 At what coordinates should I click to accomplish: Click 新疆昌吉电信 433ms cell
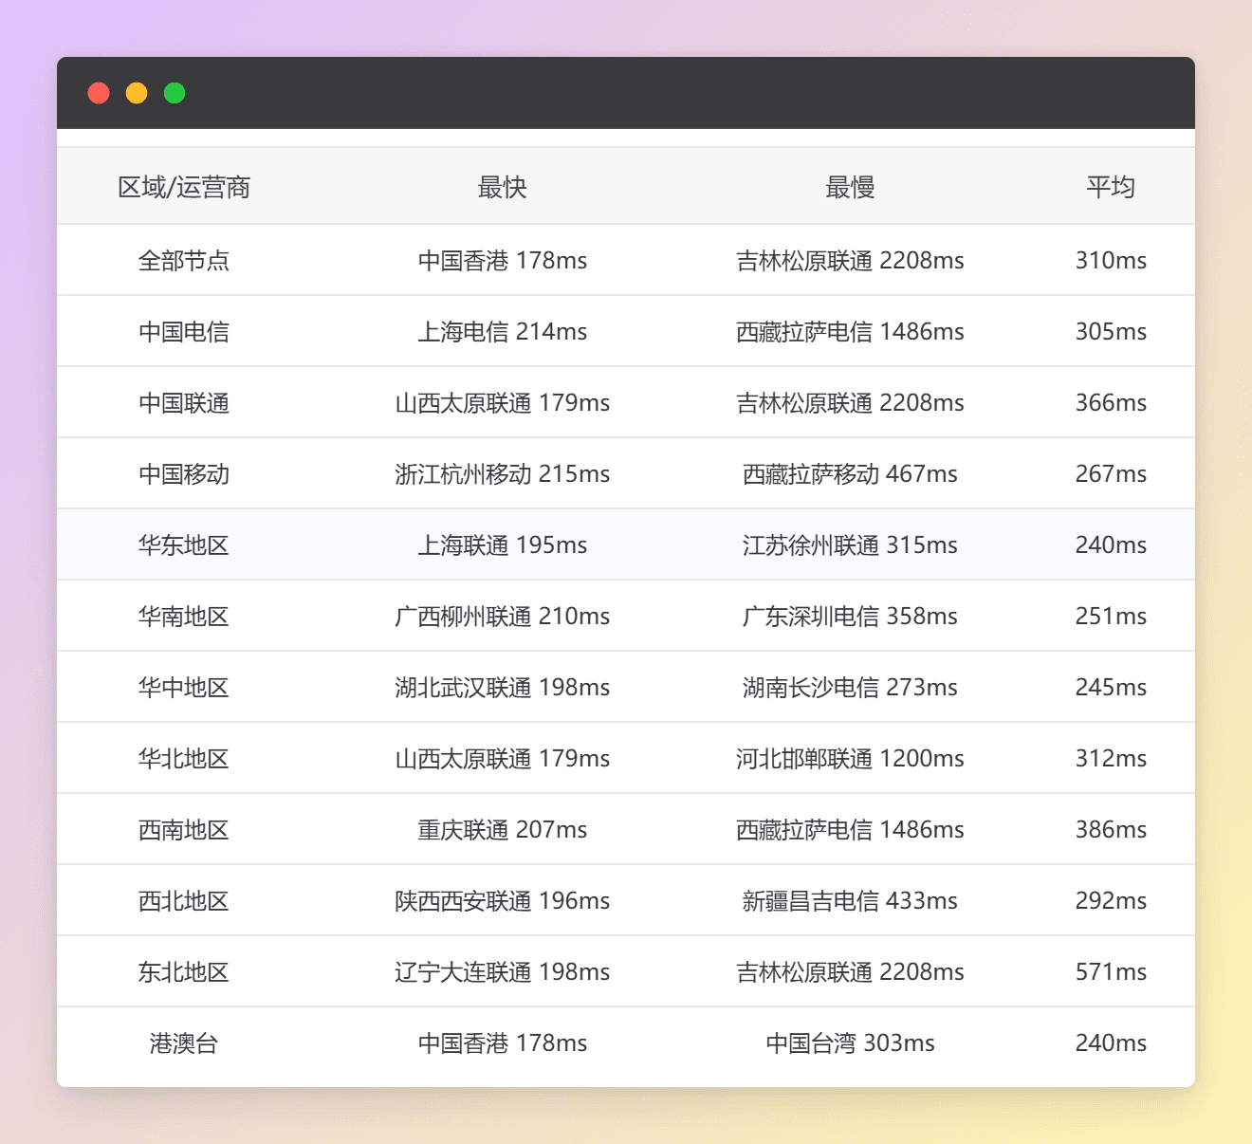pos(850,900)
